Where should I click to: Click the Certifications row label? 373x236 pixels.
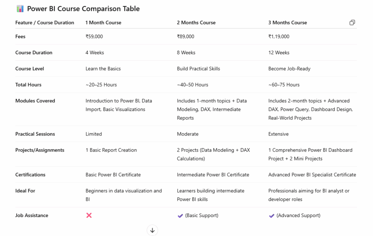(x=30, y=175)
